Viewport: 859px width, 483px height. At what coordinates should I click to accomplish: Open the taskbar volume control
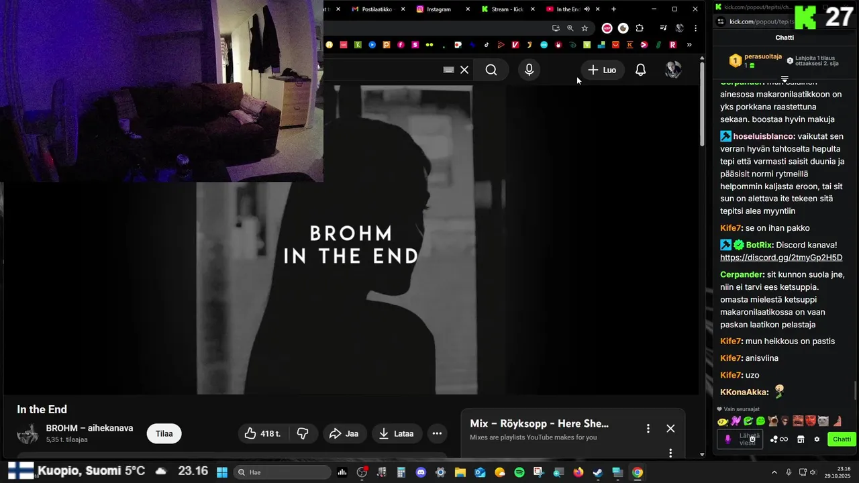click(813, 472)
